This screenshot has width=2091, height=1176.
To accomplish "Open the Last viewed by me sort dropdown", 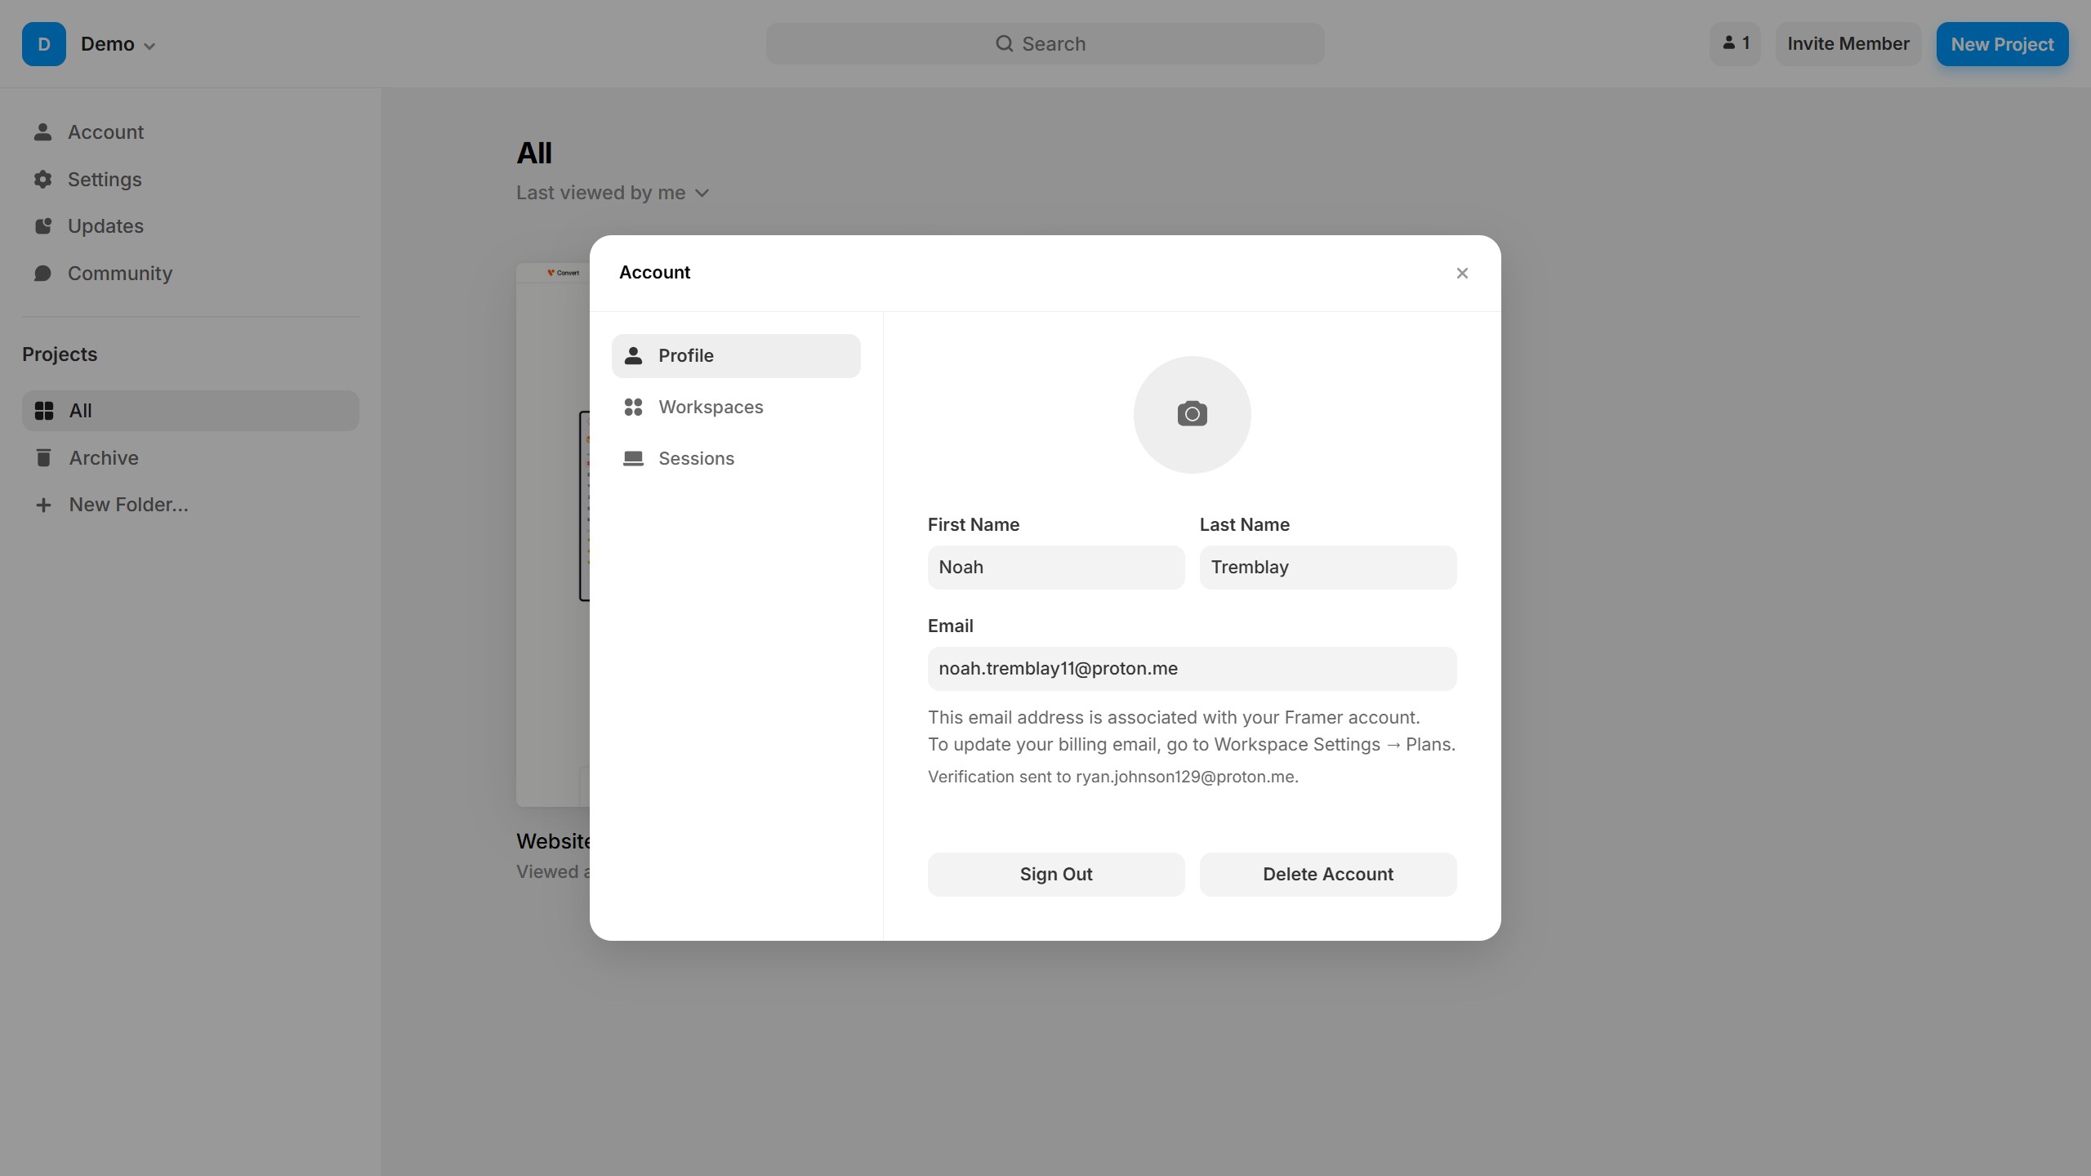I will click(613, 194).
